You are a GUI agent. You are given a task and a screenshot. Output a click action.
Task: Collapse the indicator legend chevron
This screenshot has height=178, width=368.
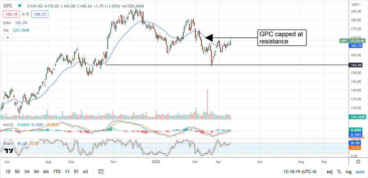(x=7, y=37)
